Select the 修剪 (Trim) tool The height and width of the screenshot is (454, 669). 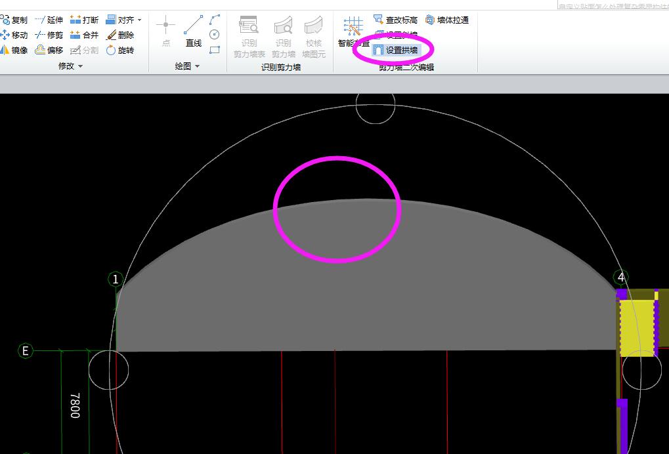click(49, 35)
